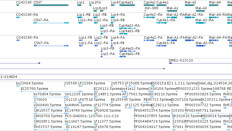Select the GM10537.5prime EST
232x131 pixels.
click(x=51, y=114)
